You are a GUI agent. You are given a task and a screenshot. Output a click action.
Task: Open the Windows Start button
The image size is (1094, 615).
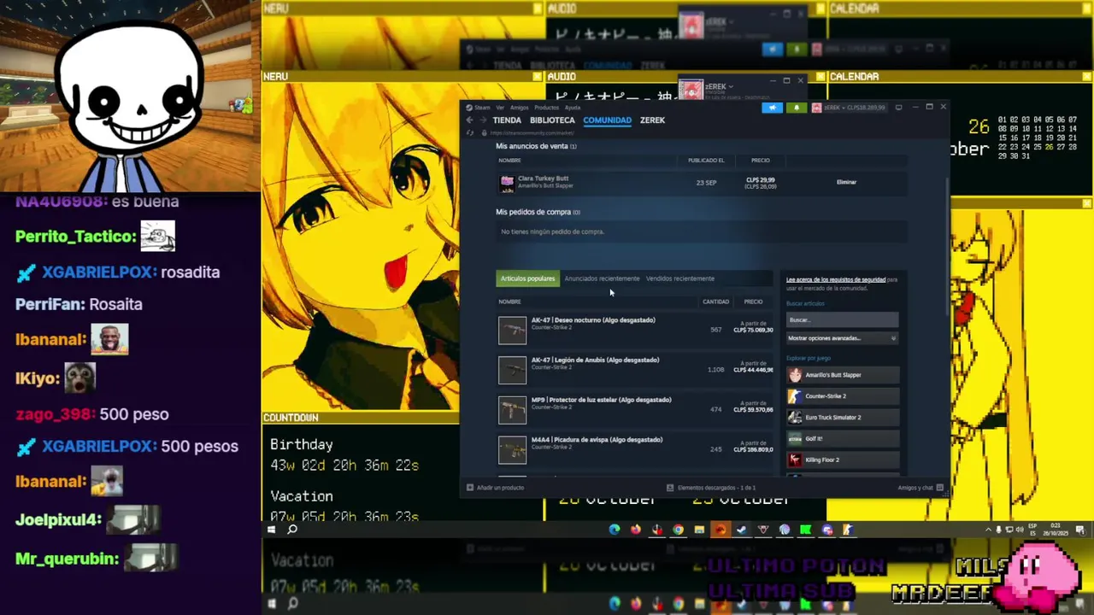tap(271, 530)
